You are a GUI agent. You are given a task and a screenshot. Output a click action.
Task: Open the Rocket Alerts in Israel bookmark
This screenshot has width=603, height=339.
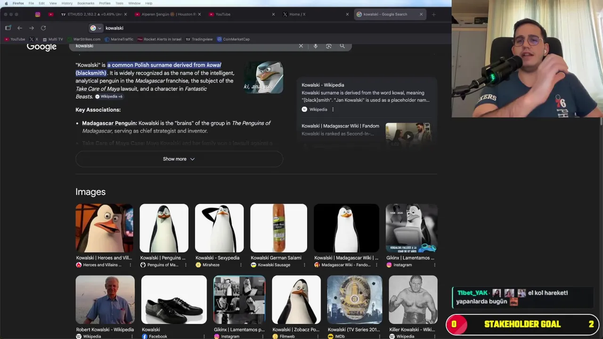point(160,39)
